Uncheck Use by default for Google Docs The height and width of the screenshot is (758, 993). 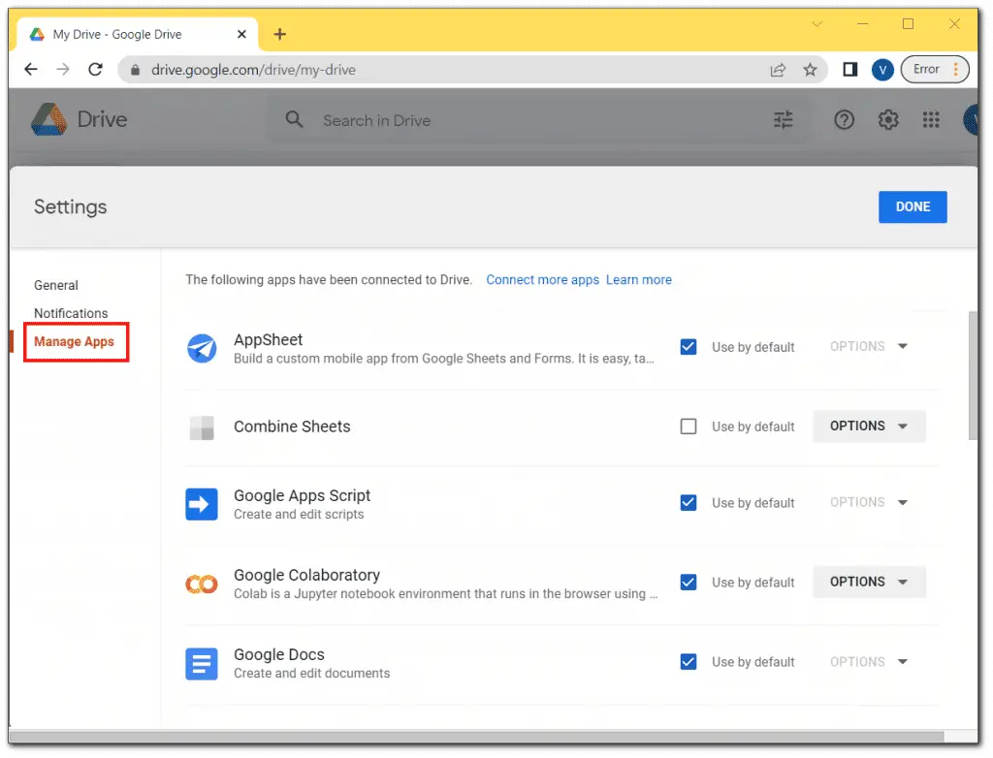(x=688, y=662)
